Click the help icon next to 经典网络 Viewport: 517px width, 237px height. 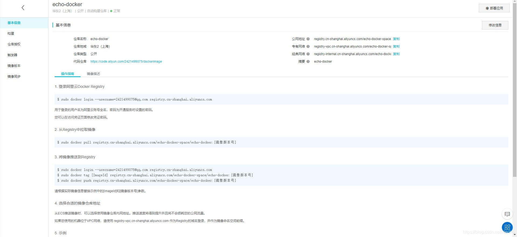308,54
